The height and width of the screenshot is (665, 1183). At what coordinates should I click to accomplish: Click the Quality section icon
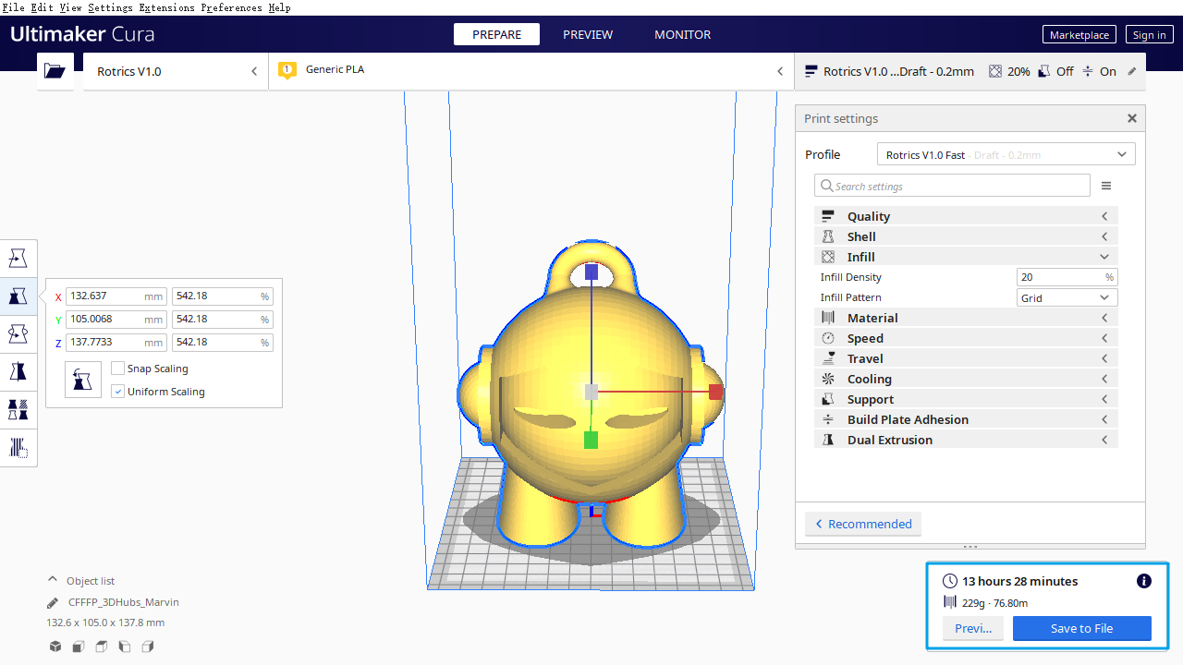tap(828, 216)
